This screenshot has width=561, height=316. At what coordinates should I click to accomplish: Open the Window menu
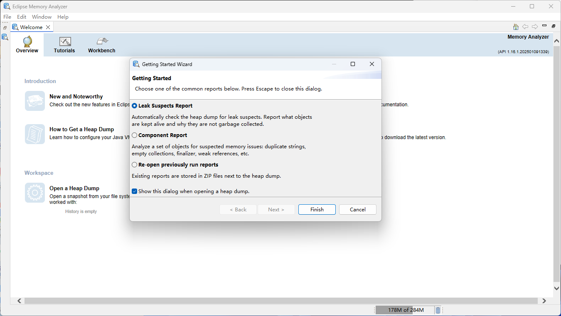click(42, 17)
